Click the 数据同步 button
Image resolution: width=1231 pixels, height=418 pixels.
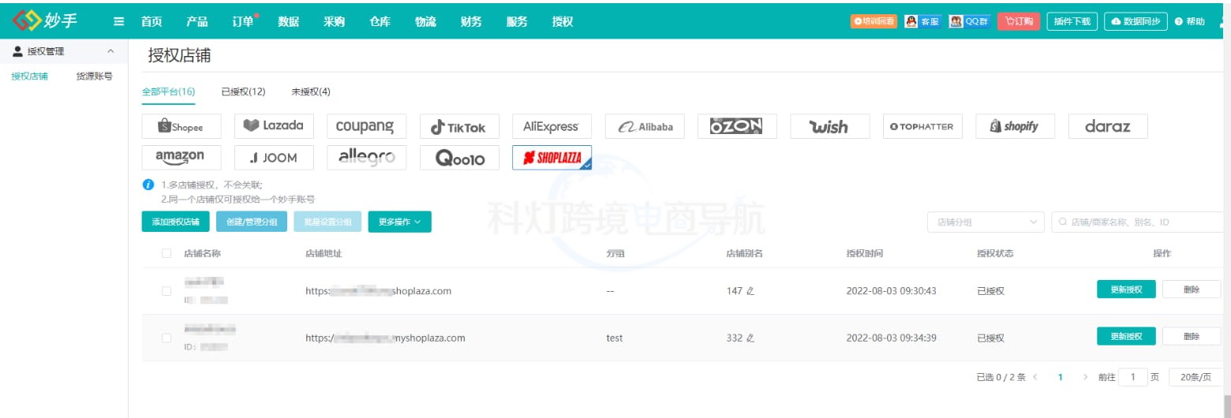(x=1136, y=22)
